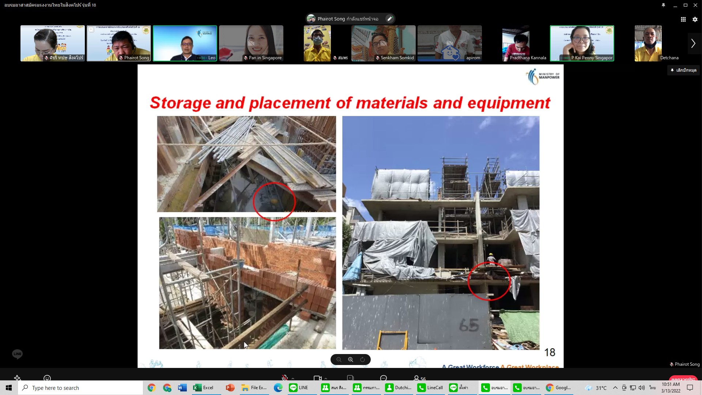Rotate the shared screen view
Image resolution: width=702 pixels, height=395 pixels.
tap(362, 360)
